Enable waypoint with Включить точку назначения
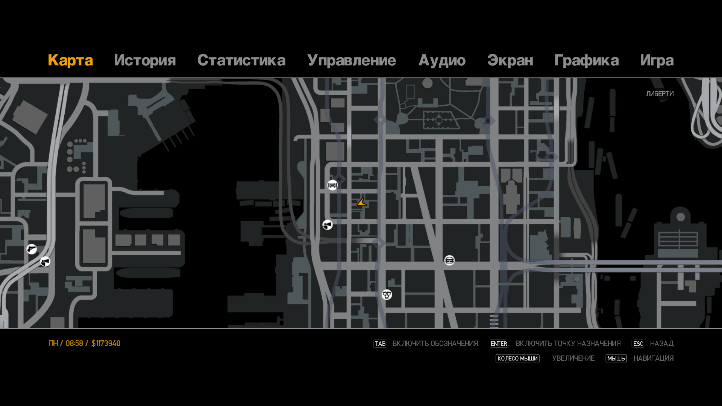The height and width of the screenshot is (406, 722). pos(567,344)
